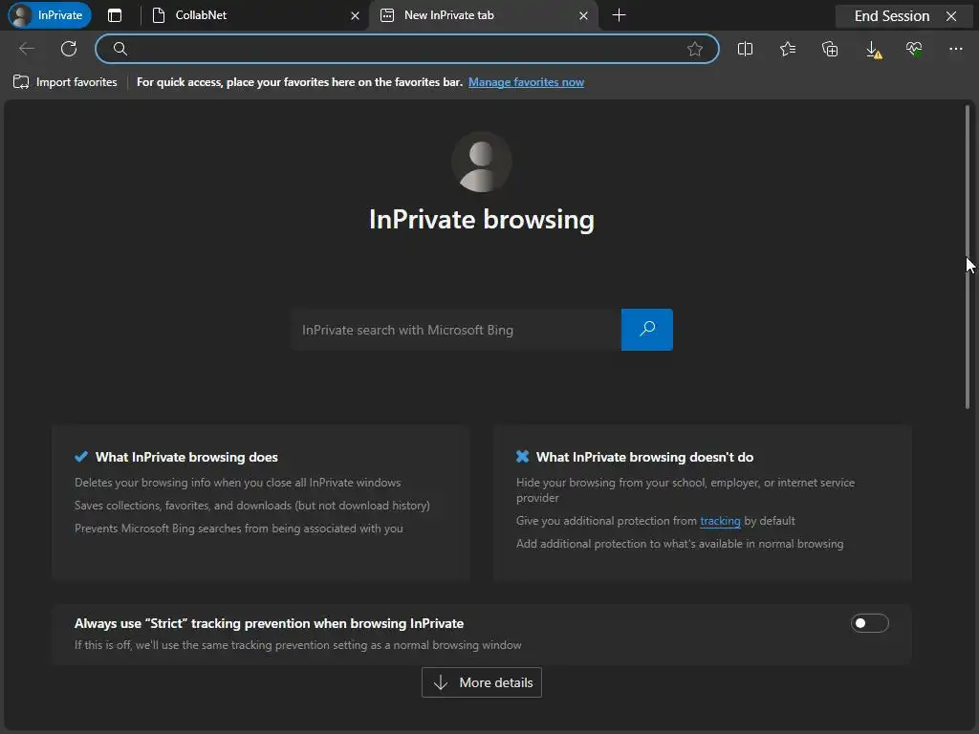Open split screen view icon

[745, 49]
